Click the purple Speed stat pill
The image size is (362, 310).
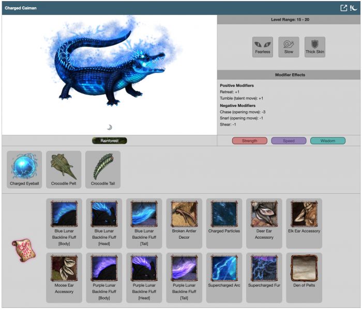click(289, 141)
